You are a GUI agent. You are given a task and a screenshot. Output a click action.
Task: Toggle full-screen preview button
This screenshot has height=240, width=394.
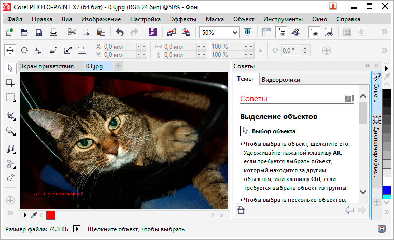coord(248,32)
